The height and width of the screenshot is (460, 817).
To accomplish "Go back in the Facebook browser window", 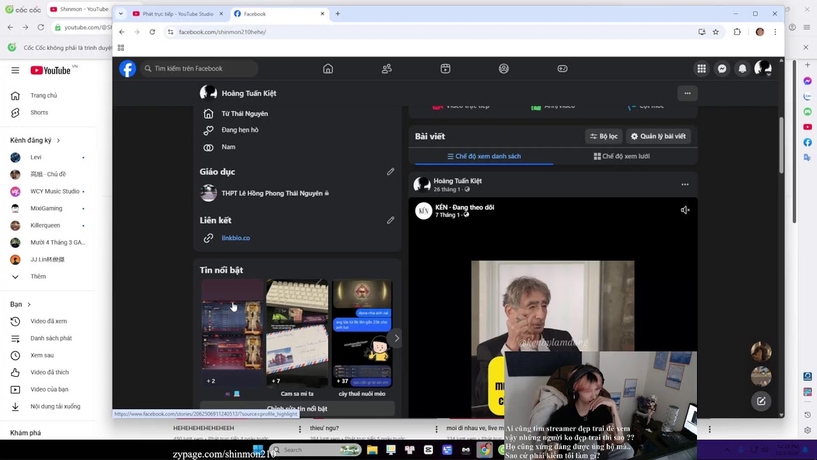I will coord(122,32).
